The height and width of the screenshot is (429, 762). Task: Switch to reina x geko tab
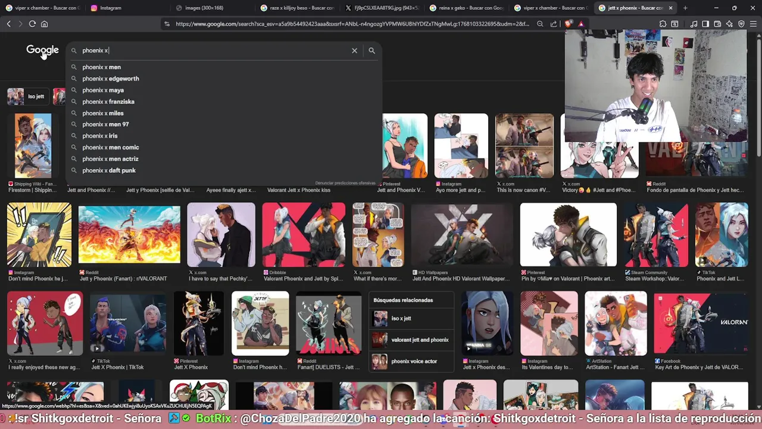(x=467, y=8)
